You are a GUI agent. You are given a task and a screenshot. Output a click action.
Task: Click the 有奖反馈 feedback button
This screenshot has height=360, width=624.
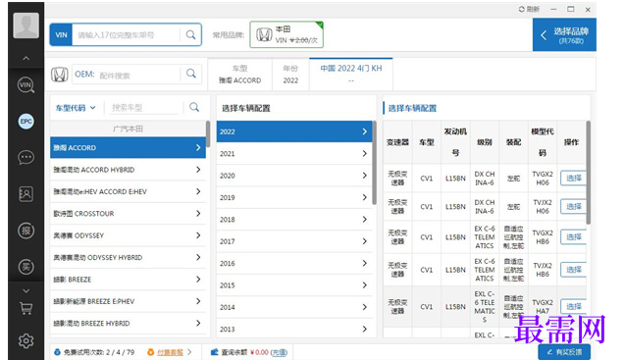(x=564, y=352)
